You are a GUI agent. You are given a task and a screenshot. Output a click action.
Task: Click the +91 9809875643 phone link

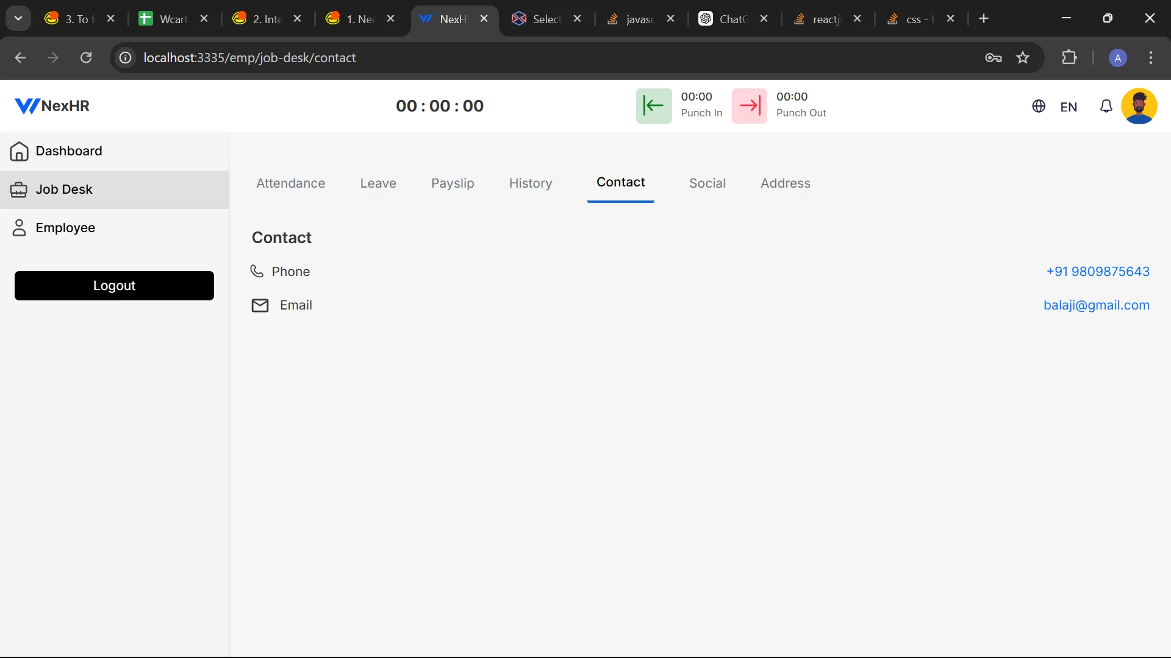point(1097,272)
